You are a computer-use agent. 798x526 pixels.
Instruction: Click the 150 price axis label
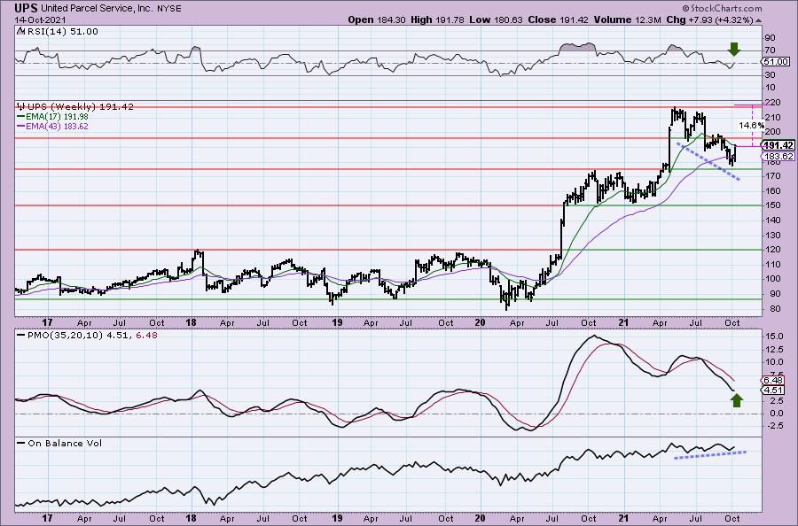pos(772,205)
